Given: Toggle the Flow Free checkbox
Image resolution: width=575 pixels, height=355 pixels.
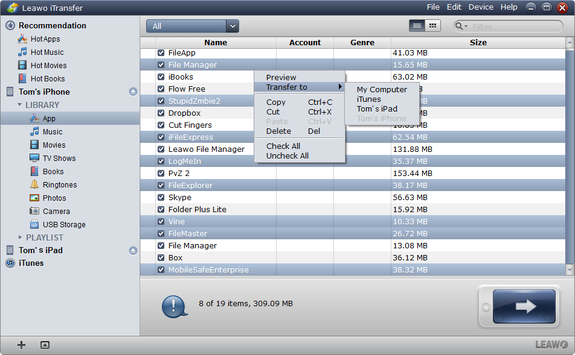Looking at the screenshot, I should [x=161, y=89].
